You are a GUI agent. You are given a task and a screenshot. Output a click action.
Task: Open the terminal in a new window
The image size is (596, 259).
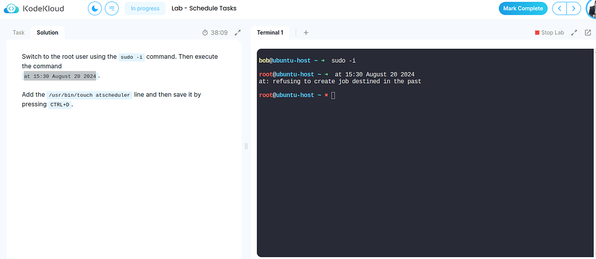click(587, 33)
